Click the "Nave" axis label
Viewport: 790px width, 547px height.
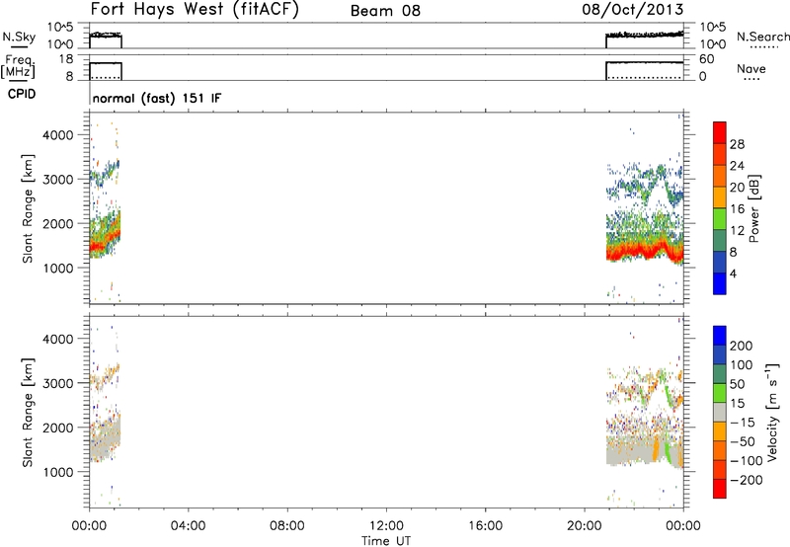click(x=751, y=68)
